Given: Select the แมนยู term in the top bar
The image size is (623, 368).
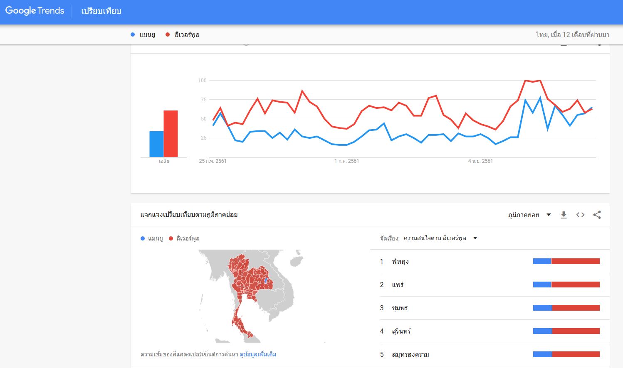Looking at the screenshot, I should 147,35.
